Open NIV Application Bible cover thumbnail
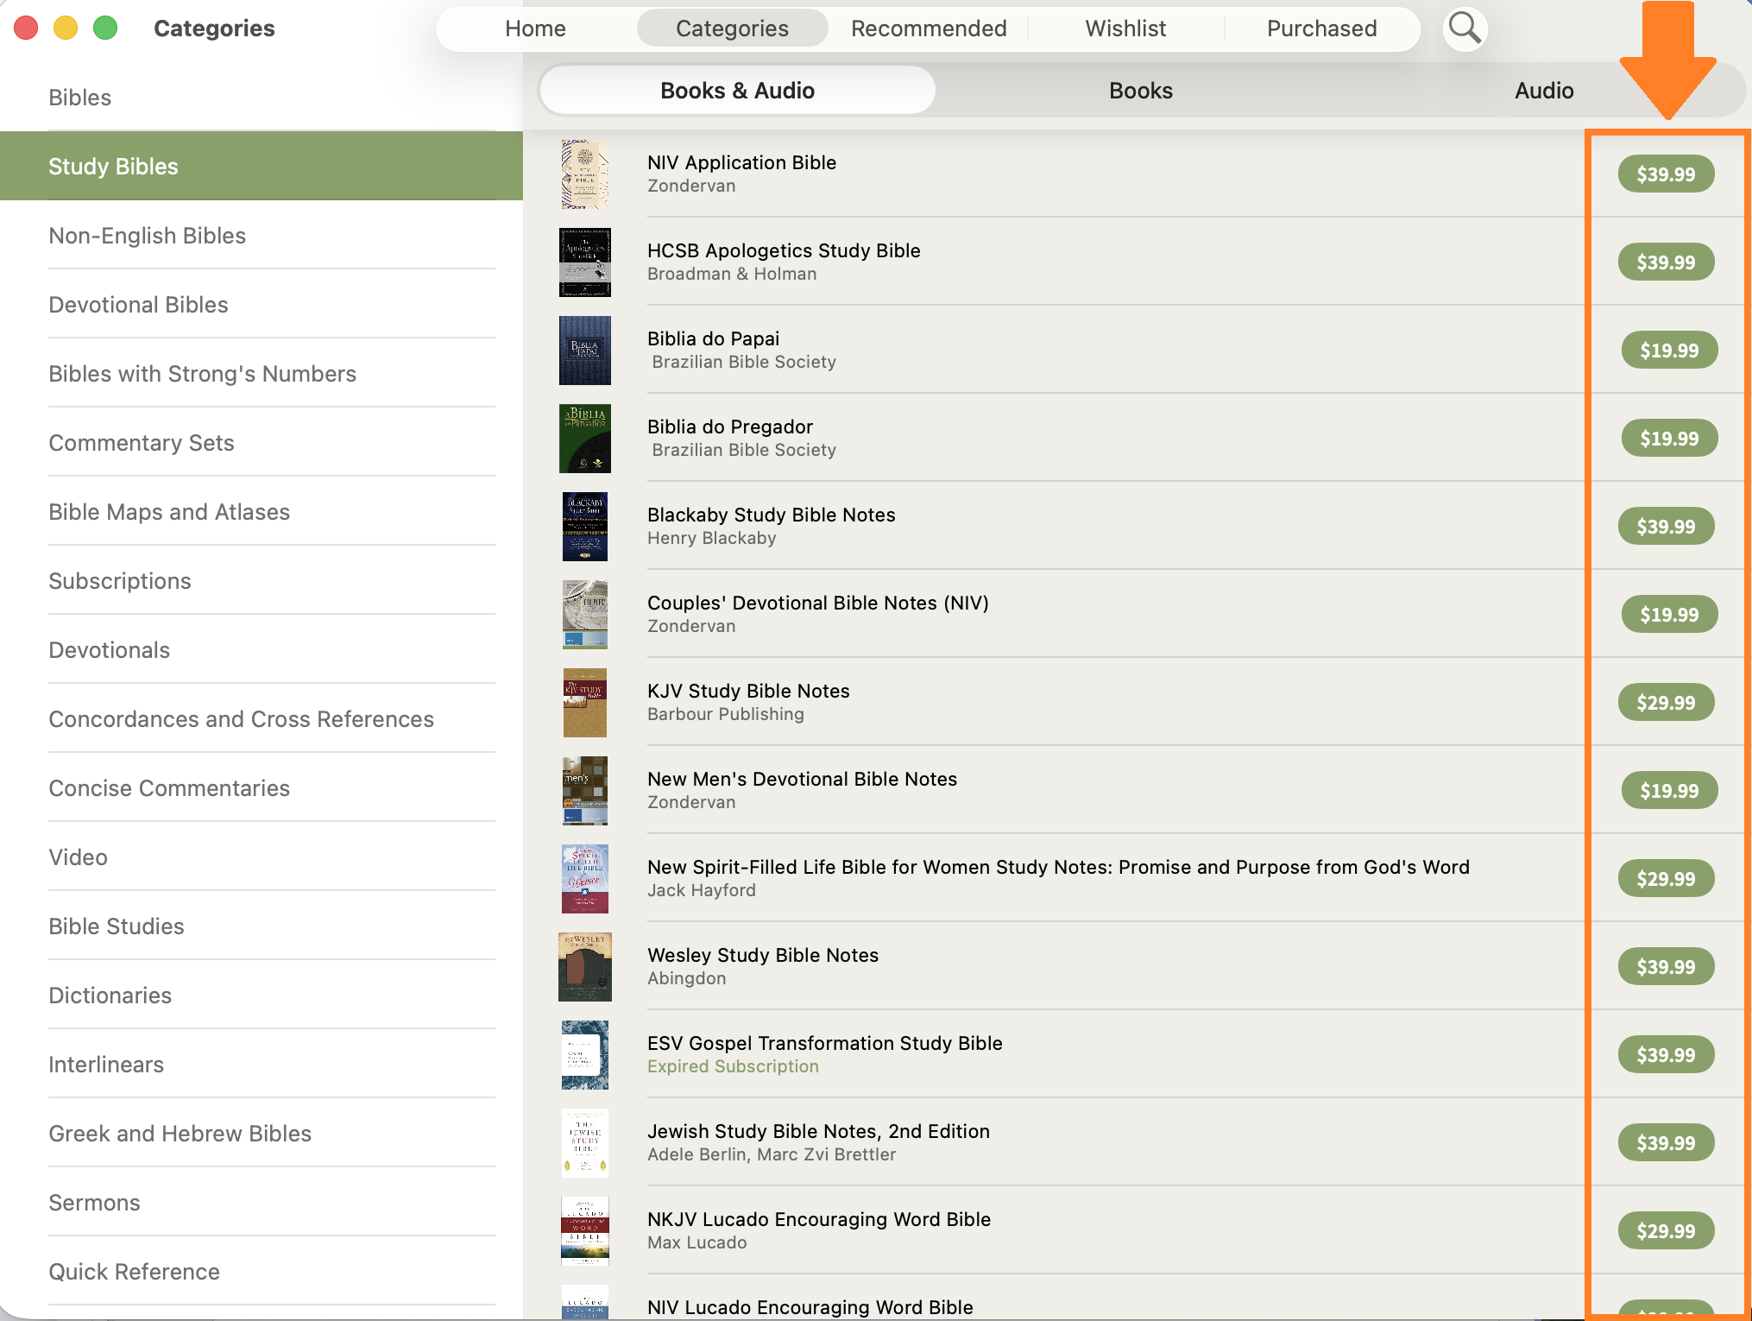Image resolution: width=1752 pixels, height=1321 pixels. point(585,174)
